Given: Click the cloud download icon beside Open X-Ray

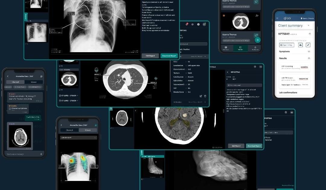Looking at the screenshot, I should 300,45.
